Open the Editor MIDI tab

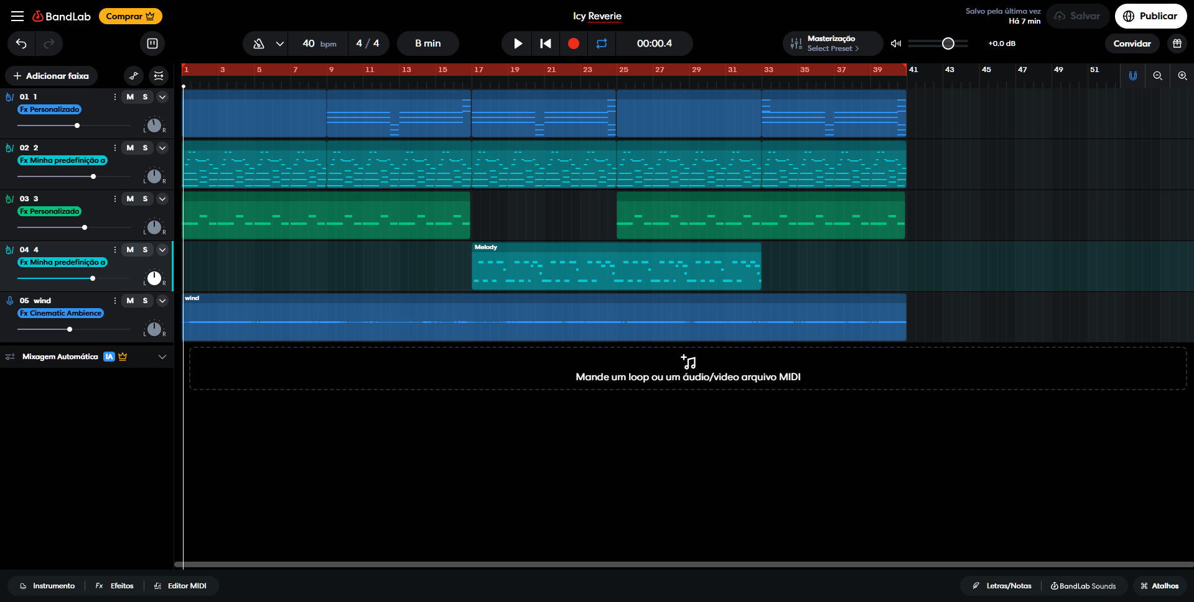pyautogui.click(x=180, y=586)
